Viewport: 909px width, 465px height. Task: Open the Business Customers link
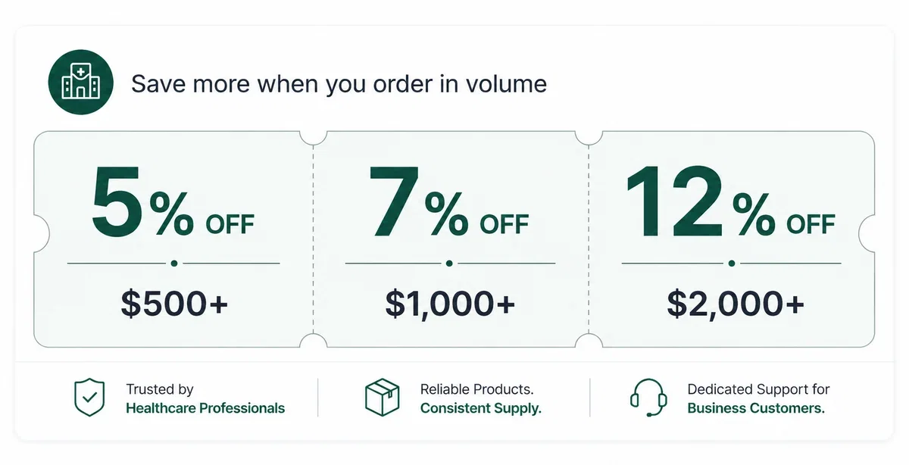point(756,408)
